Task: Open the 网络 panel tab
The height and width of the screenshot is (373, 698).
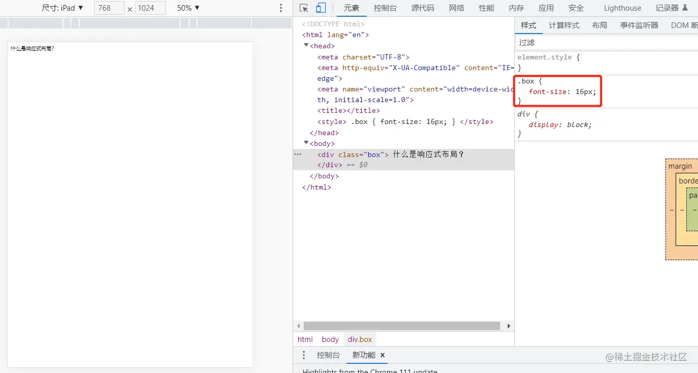Action: coord(456,8)
